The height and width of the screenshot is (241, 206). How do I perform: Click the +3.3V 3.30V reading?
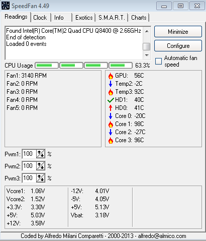[26, 207]
